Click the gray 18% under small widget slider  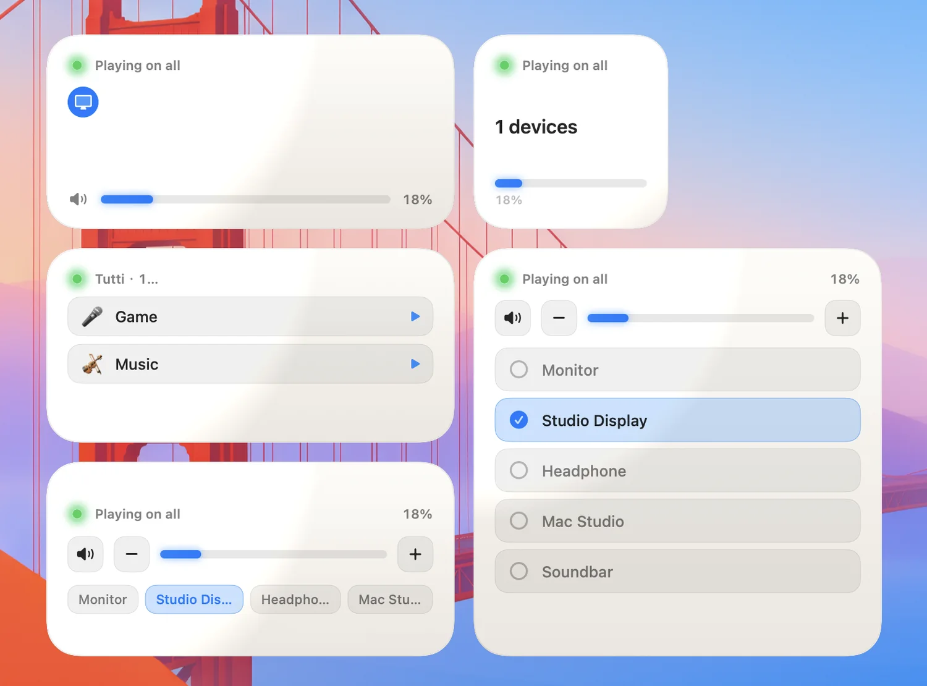point(509,200)
